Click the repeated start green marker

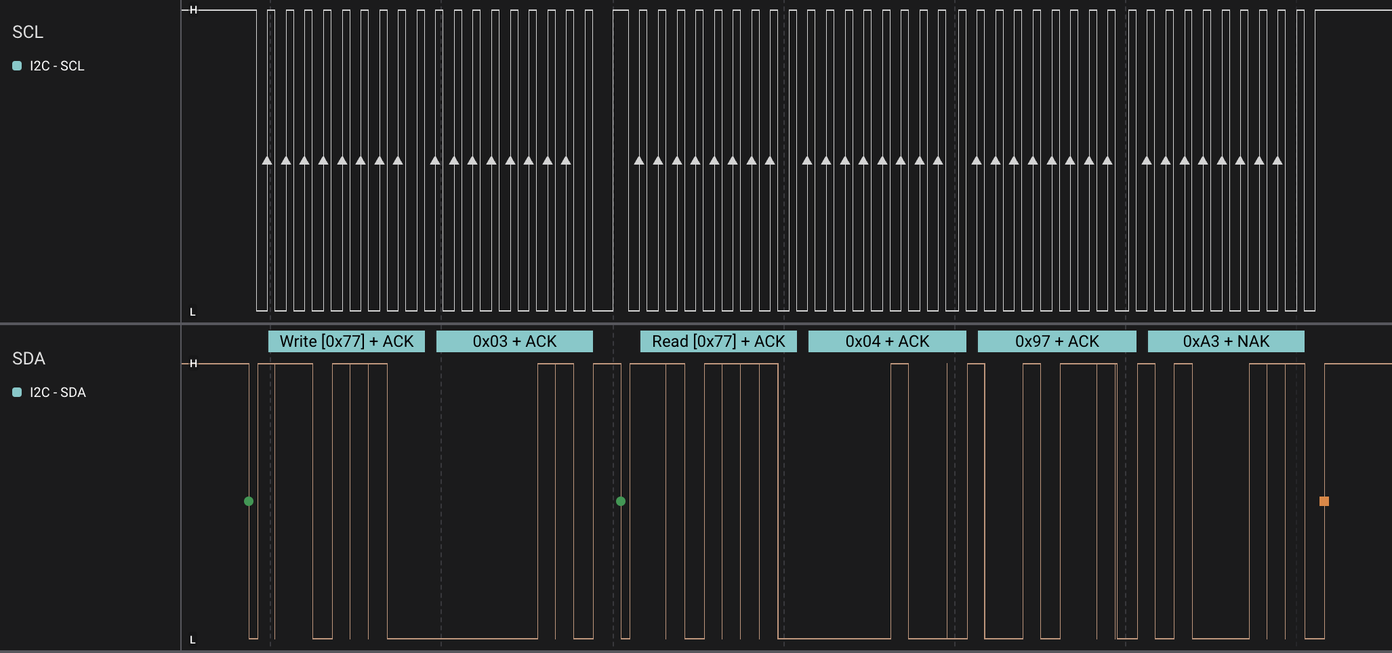(621, 501)
